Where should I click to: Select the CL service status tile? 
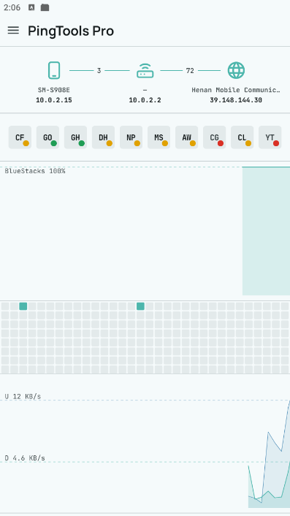pyautogui.click(x=243, y=137)
